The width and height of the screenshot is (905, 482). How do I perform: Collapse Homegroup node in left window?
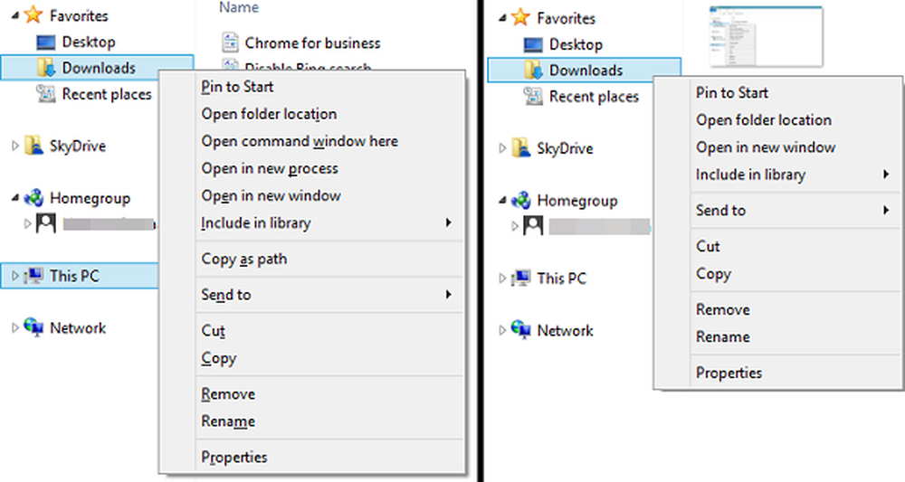click(x=15, y=198)
